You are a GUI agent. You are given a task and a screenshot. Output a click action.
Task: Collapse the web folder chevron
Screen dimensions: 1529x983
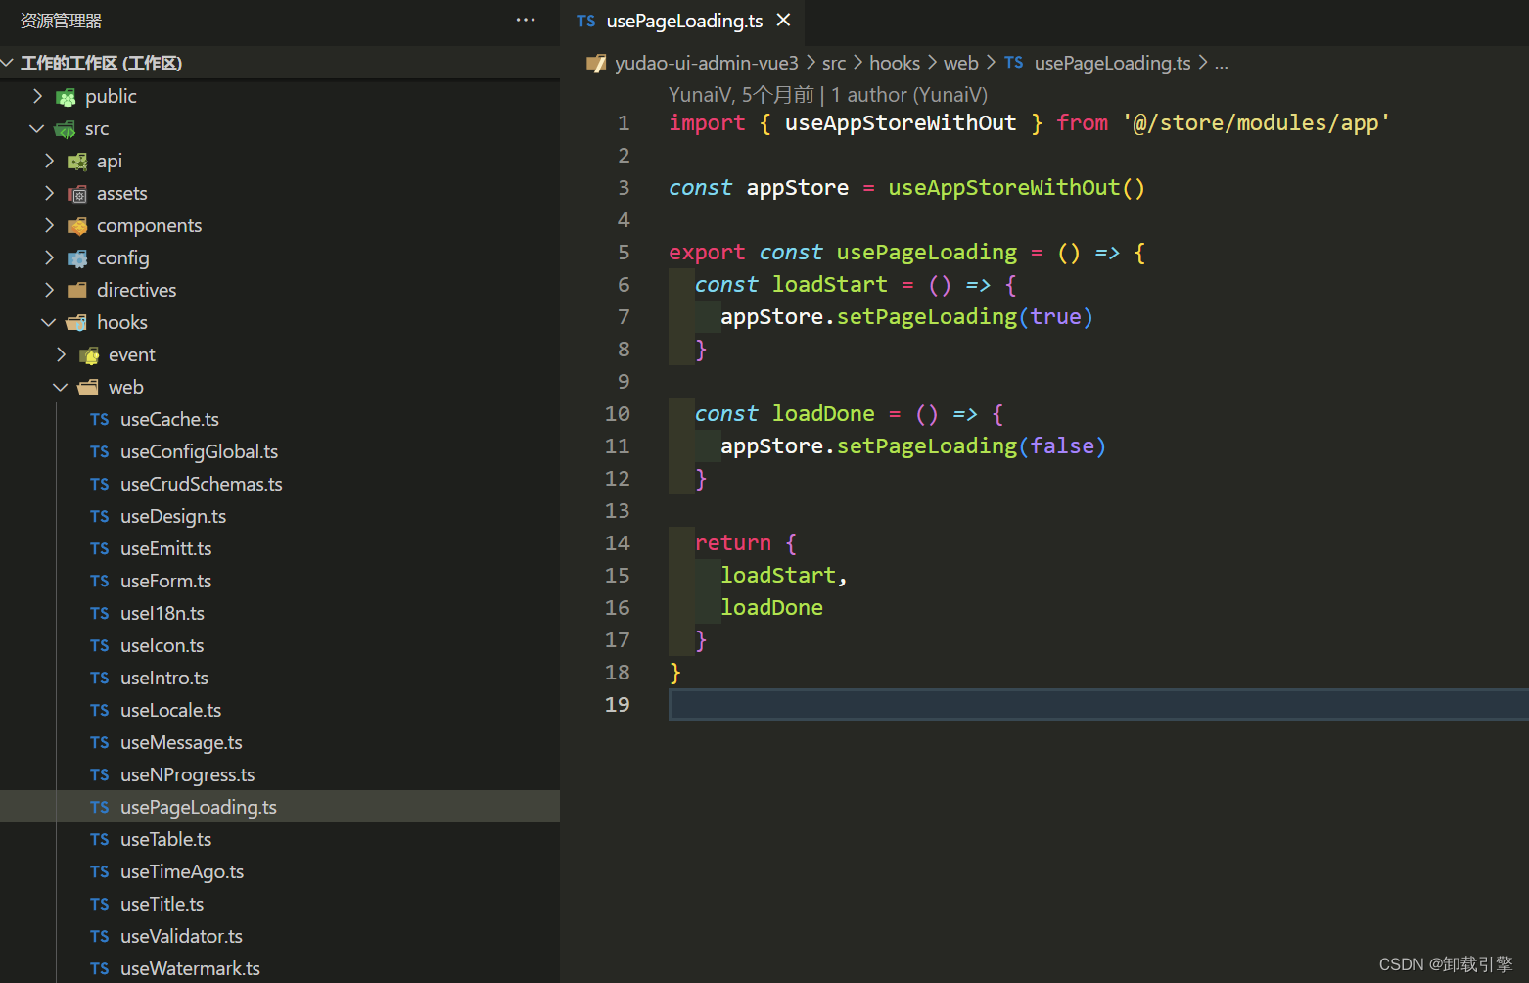click(61, 387)
